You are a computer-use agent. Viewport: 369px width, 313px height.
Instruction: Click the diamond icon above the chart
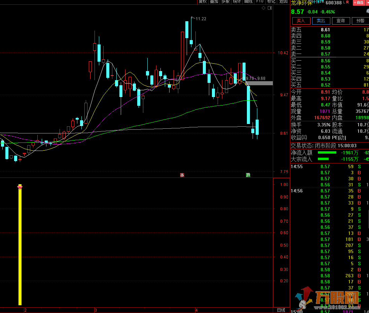coord(264,8)
